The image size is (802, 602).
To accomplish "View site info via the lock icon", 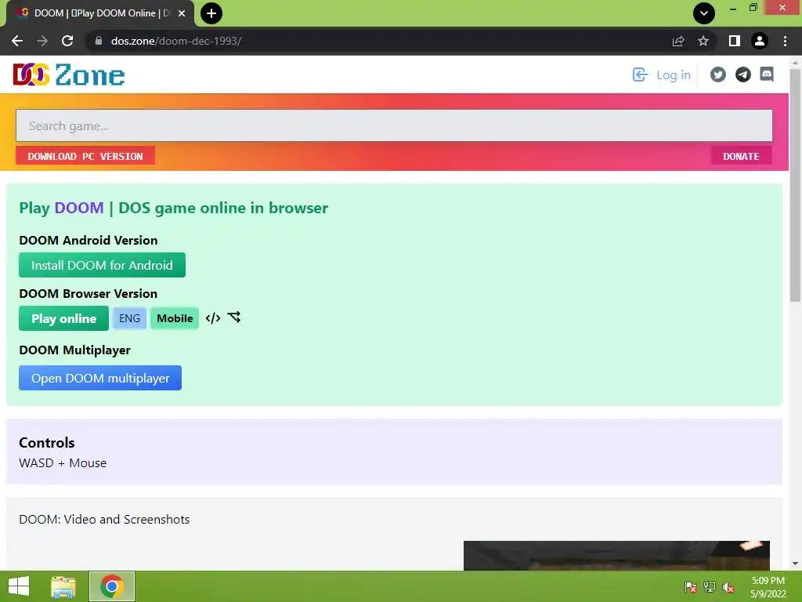I will [99, 41].
